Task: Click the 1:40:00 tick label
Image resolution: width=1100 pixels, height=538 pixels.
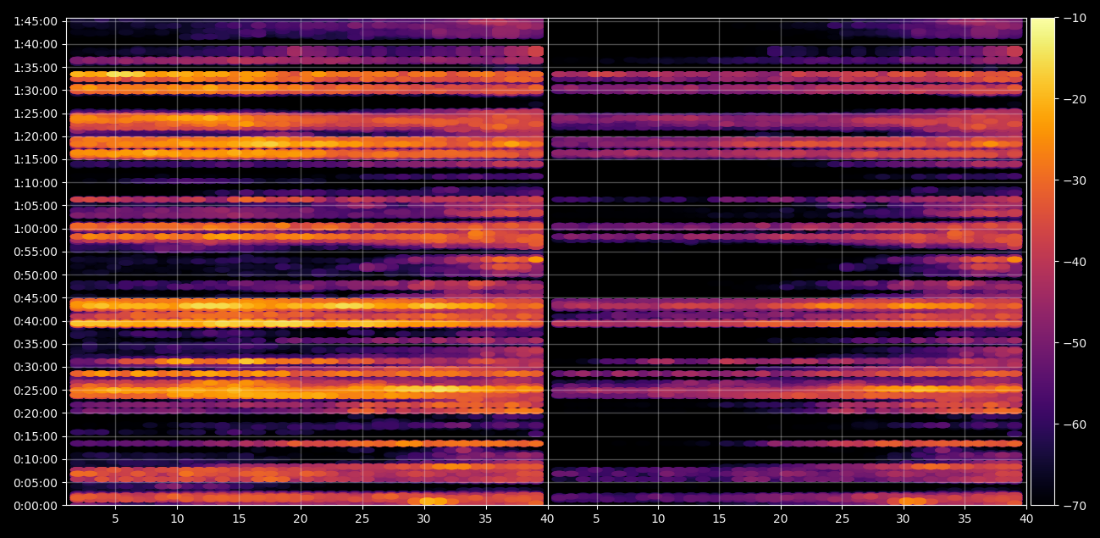Action: (36, 44)
